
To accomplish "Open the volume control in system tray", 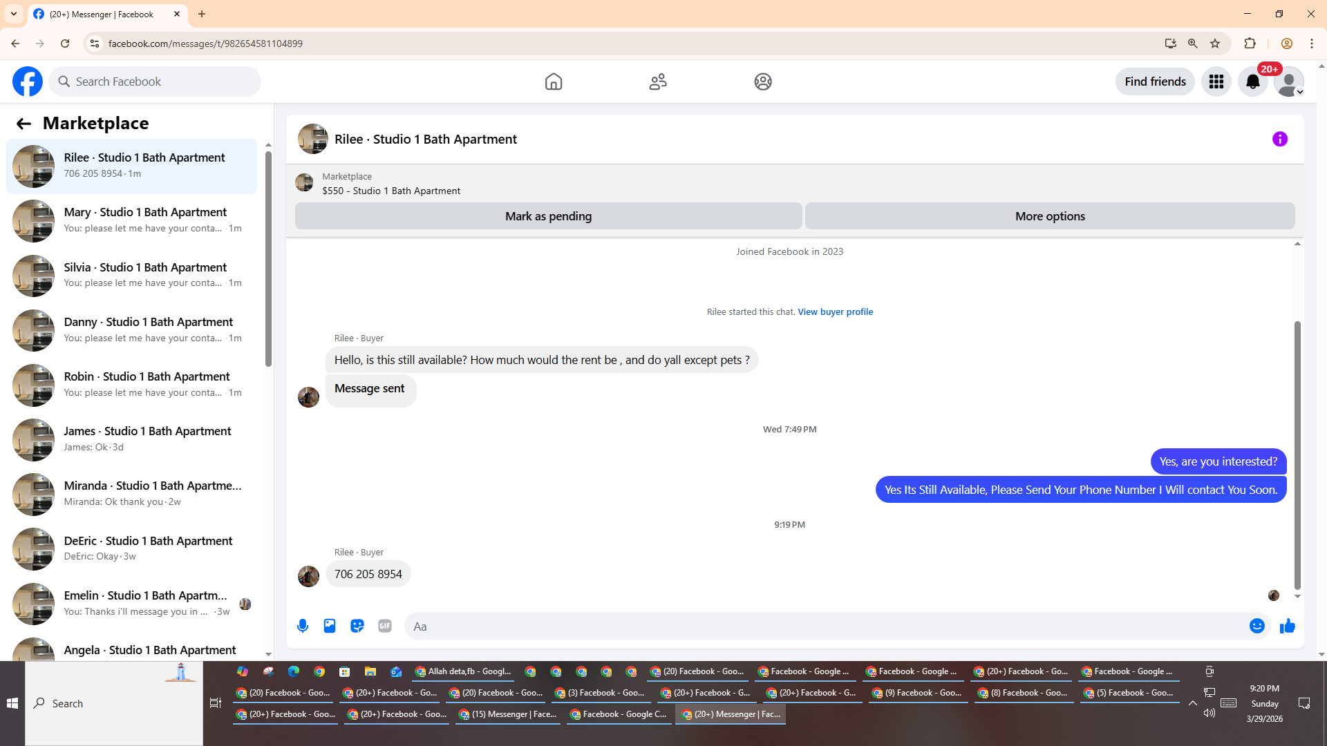I will pos(1210,713).
